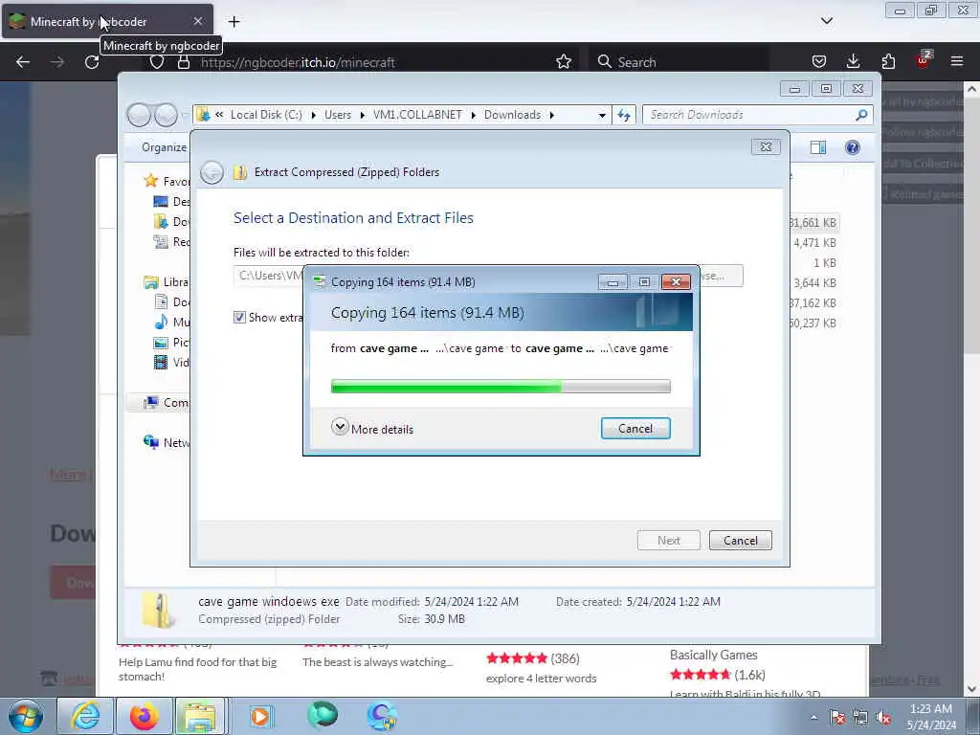The image size is (980, 735).
Task: Expand the arrow after Downloads breadcrumb
Action: click(x=552, y=115)
